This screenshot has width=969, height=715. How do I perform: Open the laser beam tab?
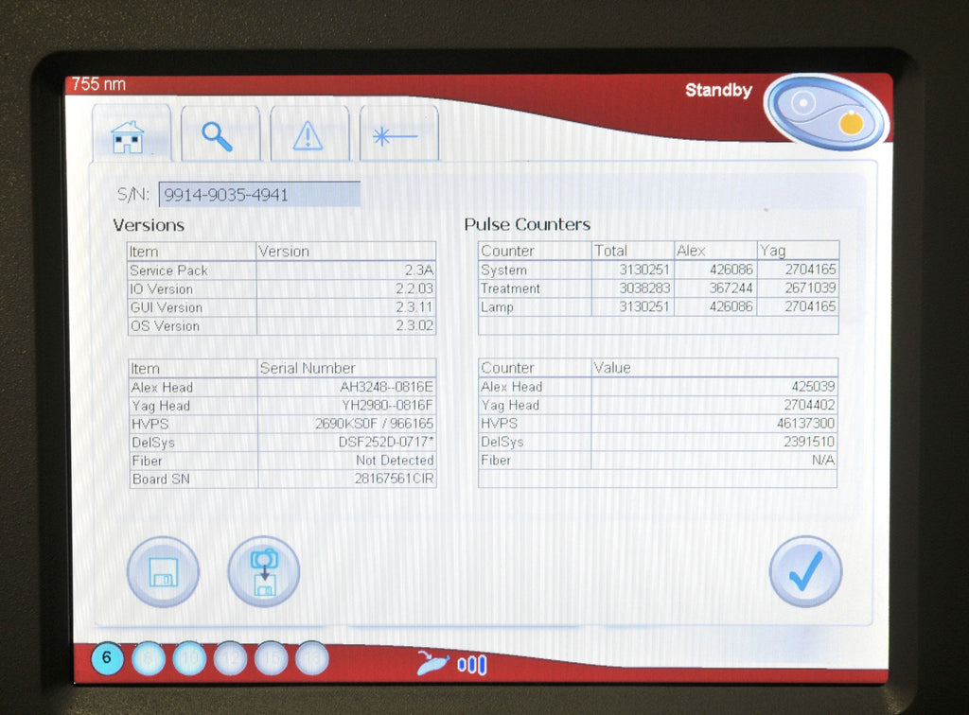point(398,134)
